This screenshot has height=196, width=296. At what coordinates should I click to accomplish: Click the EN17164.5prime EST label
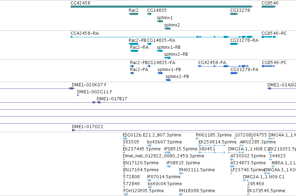[x=141, y=170]
